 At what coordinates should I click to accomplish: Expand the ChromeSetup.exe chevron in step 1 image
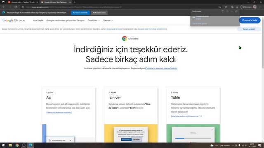click(x=71, y=141)
